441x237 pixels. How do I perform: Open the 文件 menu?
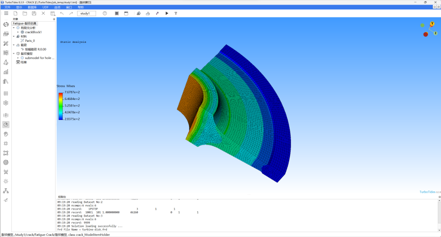point(7,7)
